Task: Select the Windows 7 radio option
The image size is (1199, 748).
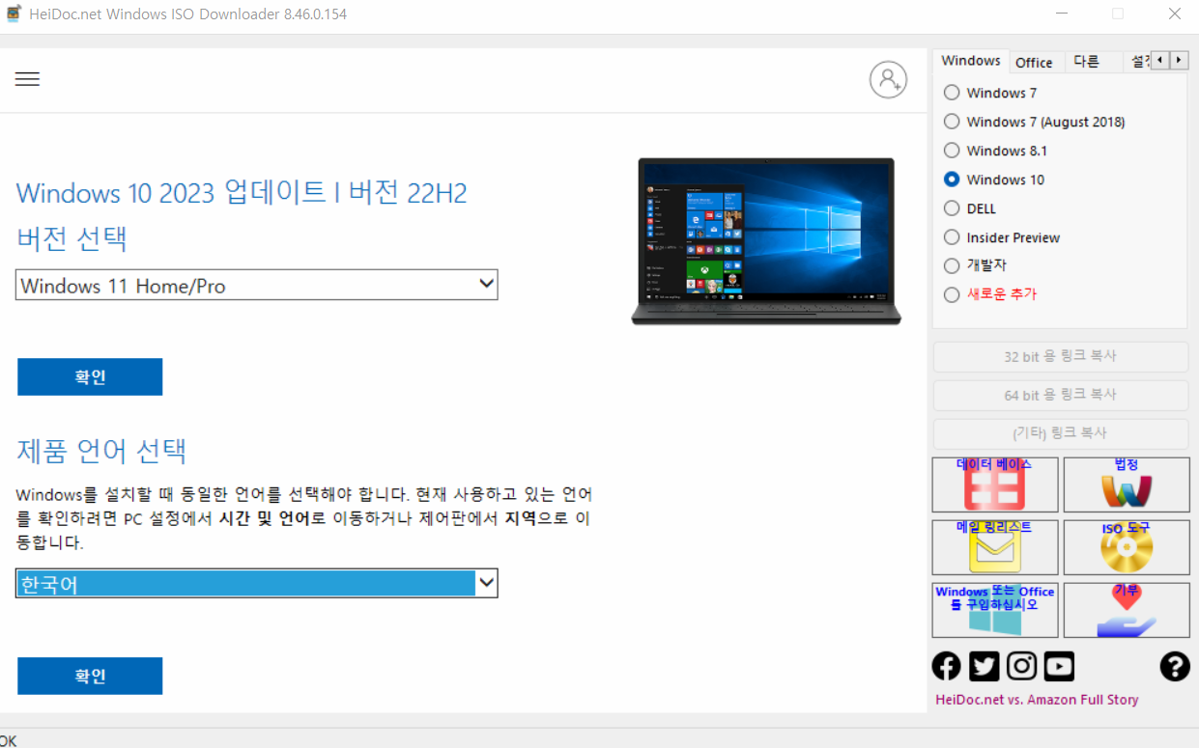Action: (x=990, y=93)
